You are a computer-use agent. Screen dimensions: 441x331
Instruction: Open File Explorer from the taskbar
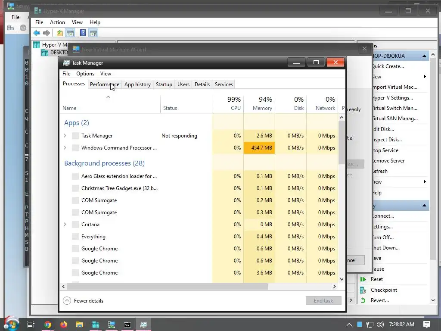(x=80, y=325)
